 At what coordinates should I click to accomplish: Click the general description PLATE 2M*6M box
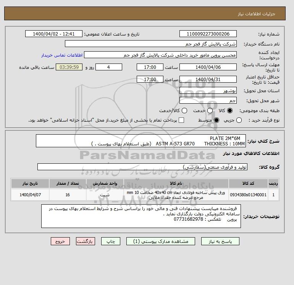(x=141, y=141)
